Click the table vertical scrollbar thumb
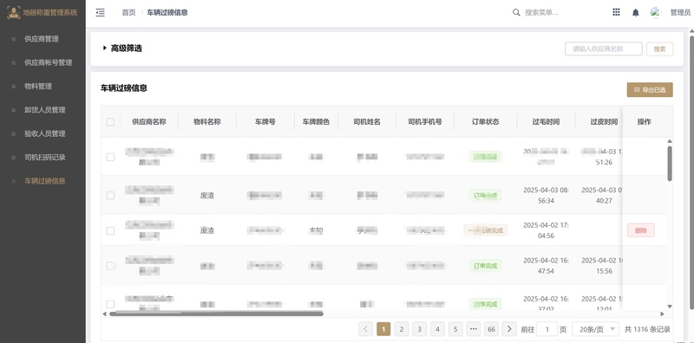 pyautogui.click(x=670, y=163)
